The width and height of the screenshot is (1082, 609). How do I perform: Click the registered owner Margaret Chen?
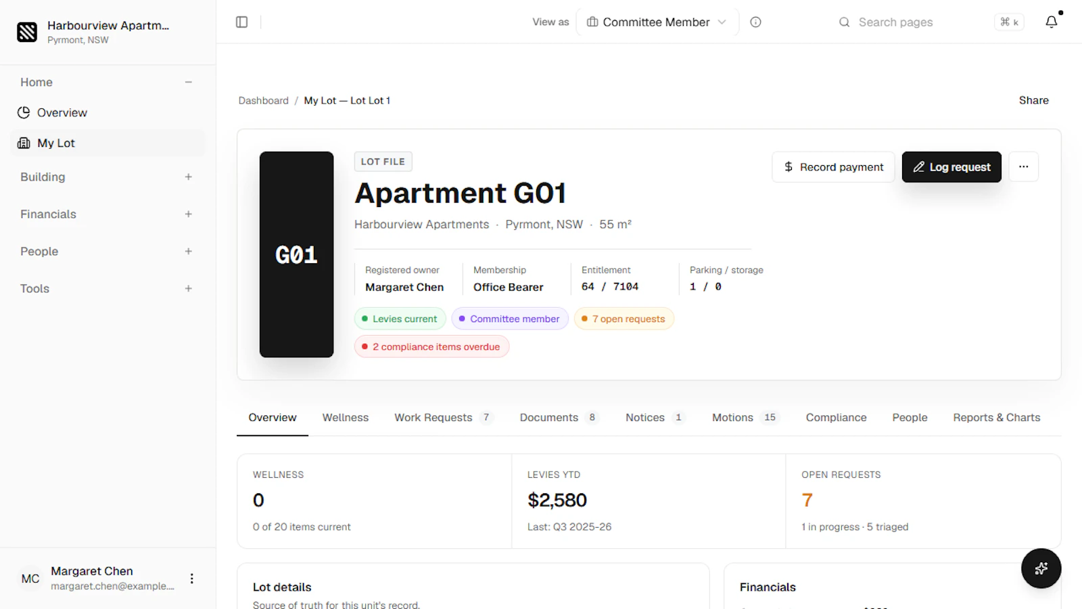404,287
